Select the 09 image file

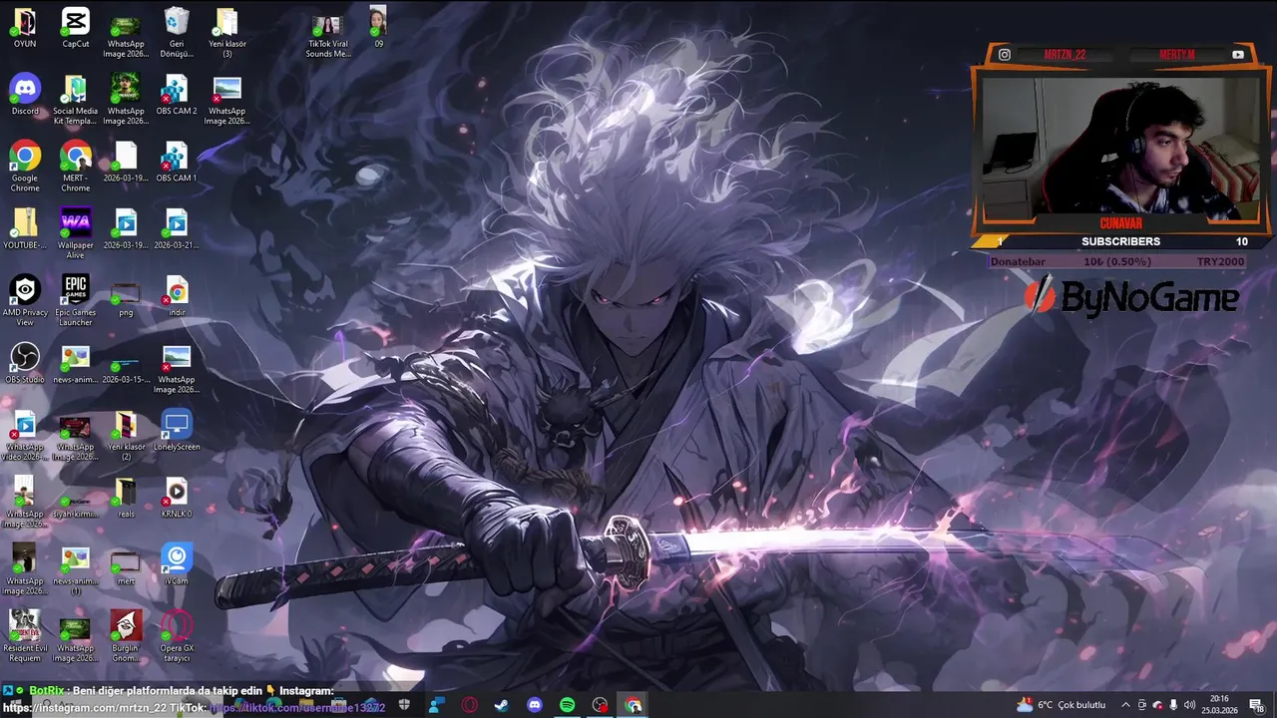(x=378, y=28)
